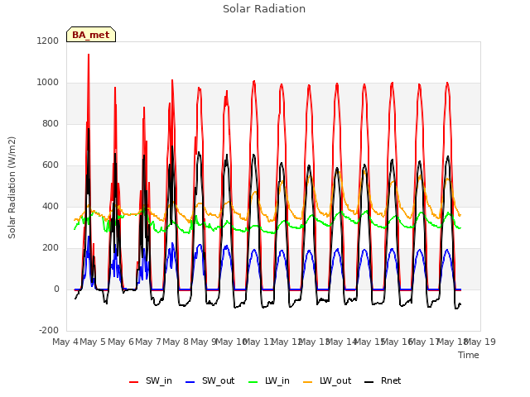Viewport: 530px width, 397px height.
Task: Click the Solar Radiation (W/m2) y-axis title
Action: (12, 188)
